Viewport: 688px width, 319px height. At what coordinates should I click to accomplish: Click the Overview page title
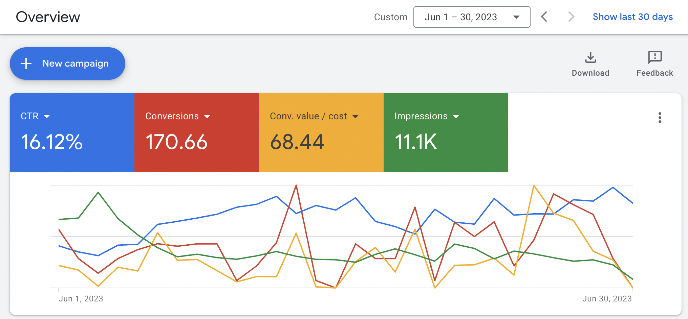[x=48, y=17]
